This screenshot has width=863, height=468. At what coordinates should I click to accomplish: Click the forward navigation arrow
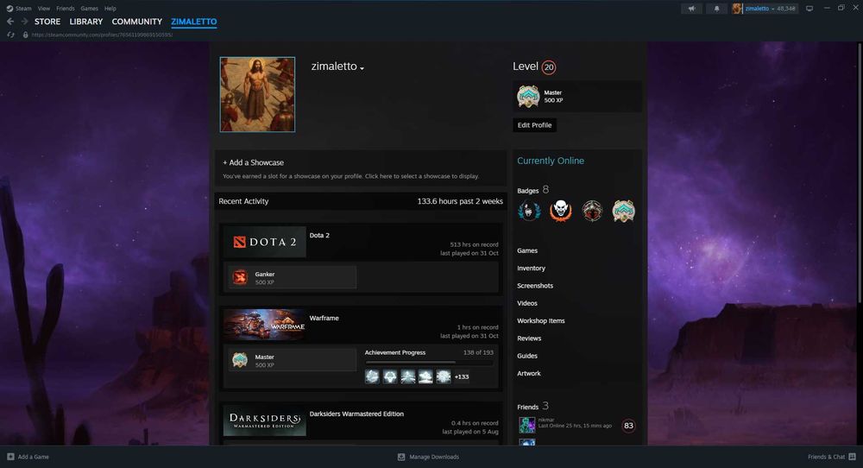24,22
